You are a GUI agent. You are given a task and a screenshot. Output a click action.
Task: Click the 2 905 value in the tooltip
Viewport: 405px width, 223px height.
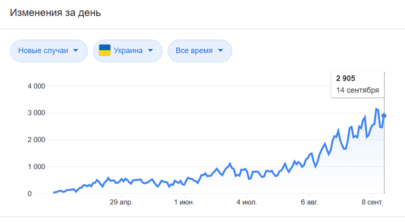tap(345, 79)
